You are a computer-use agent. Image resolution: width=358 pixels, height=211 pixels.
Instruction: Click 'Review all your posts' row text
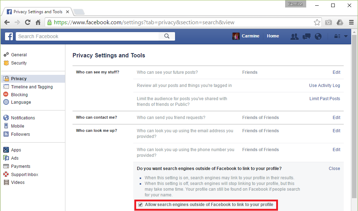click(184, 86)
